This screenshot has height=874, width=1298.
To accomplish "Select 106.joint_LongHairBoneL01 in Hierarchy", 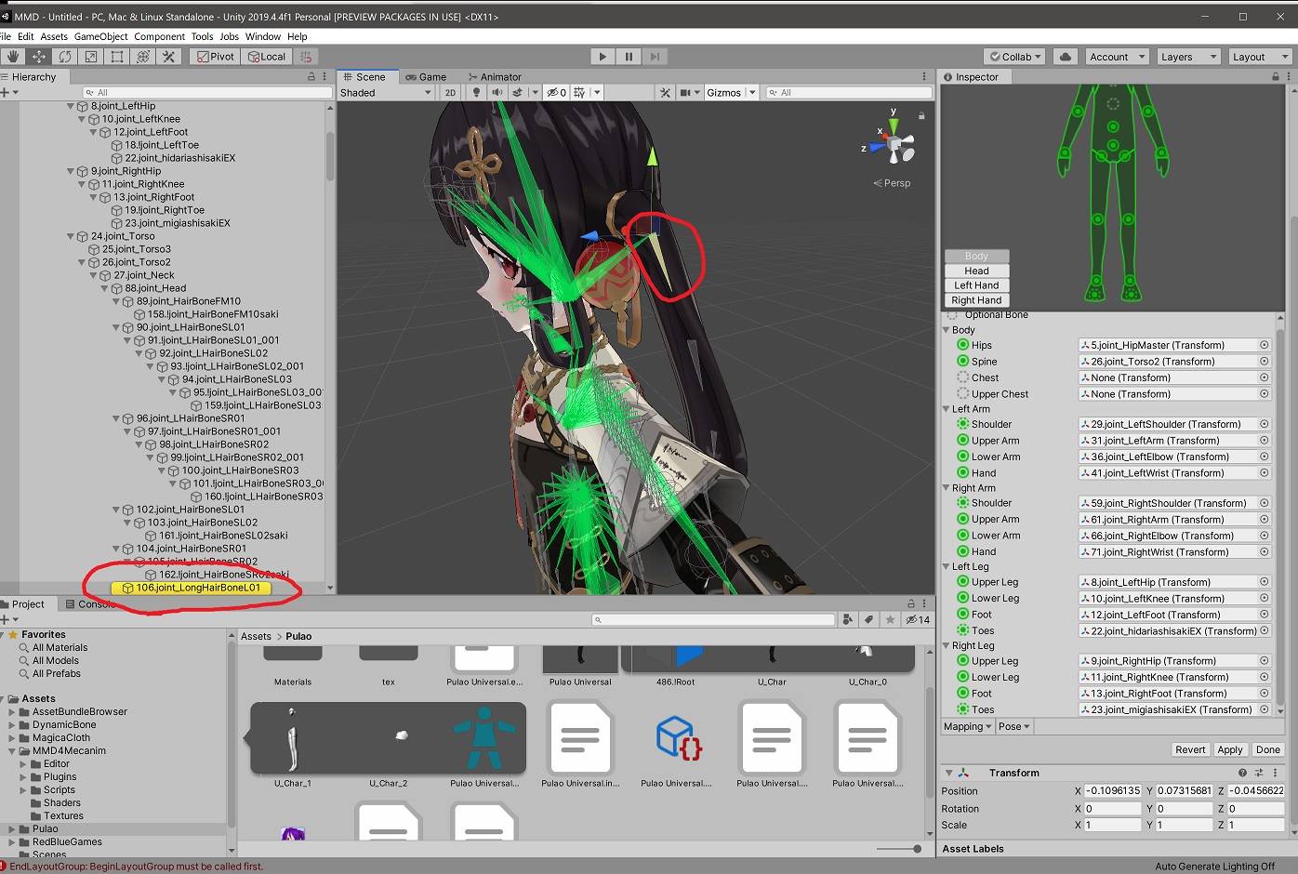I will click(191, 588).
